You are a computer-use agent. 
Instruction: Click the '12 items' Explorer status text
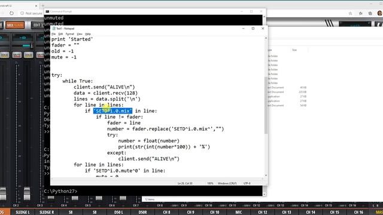[x=150, y=199]
